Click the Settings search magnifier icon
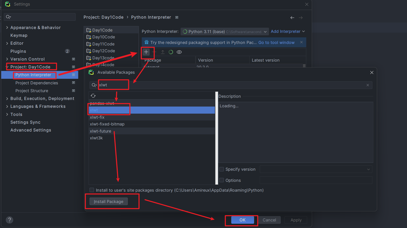407x228 pixels. point(8,17)
